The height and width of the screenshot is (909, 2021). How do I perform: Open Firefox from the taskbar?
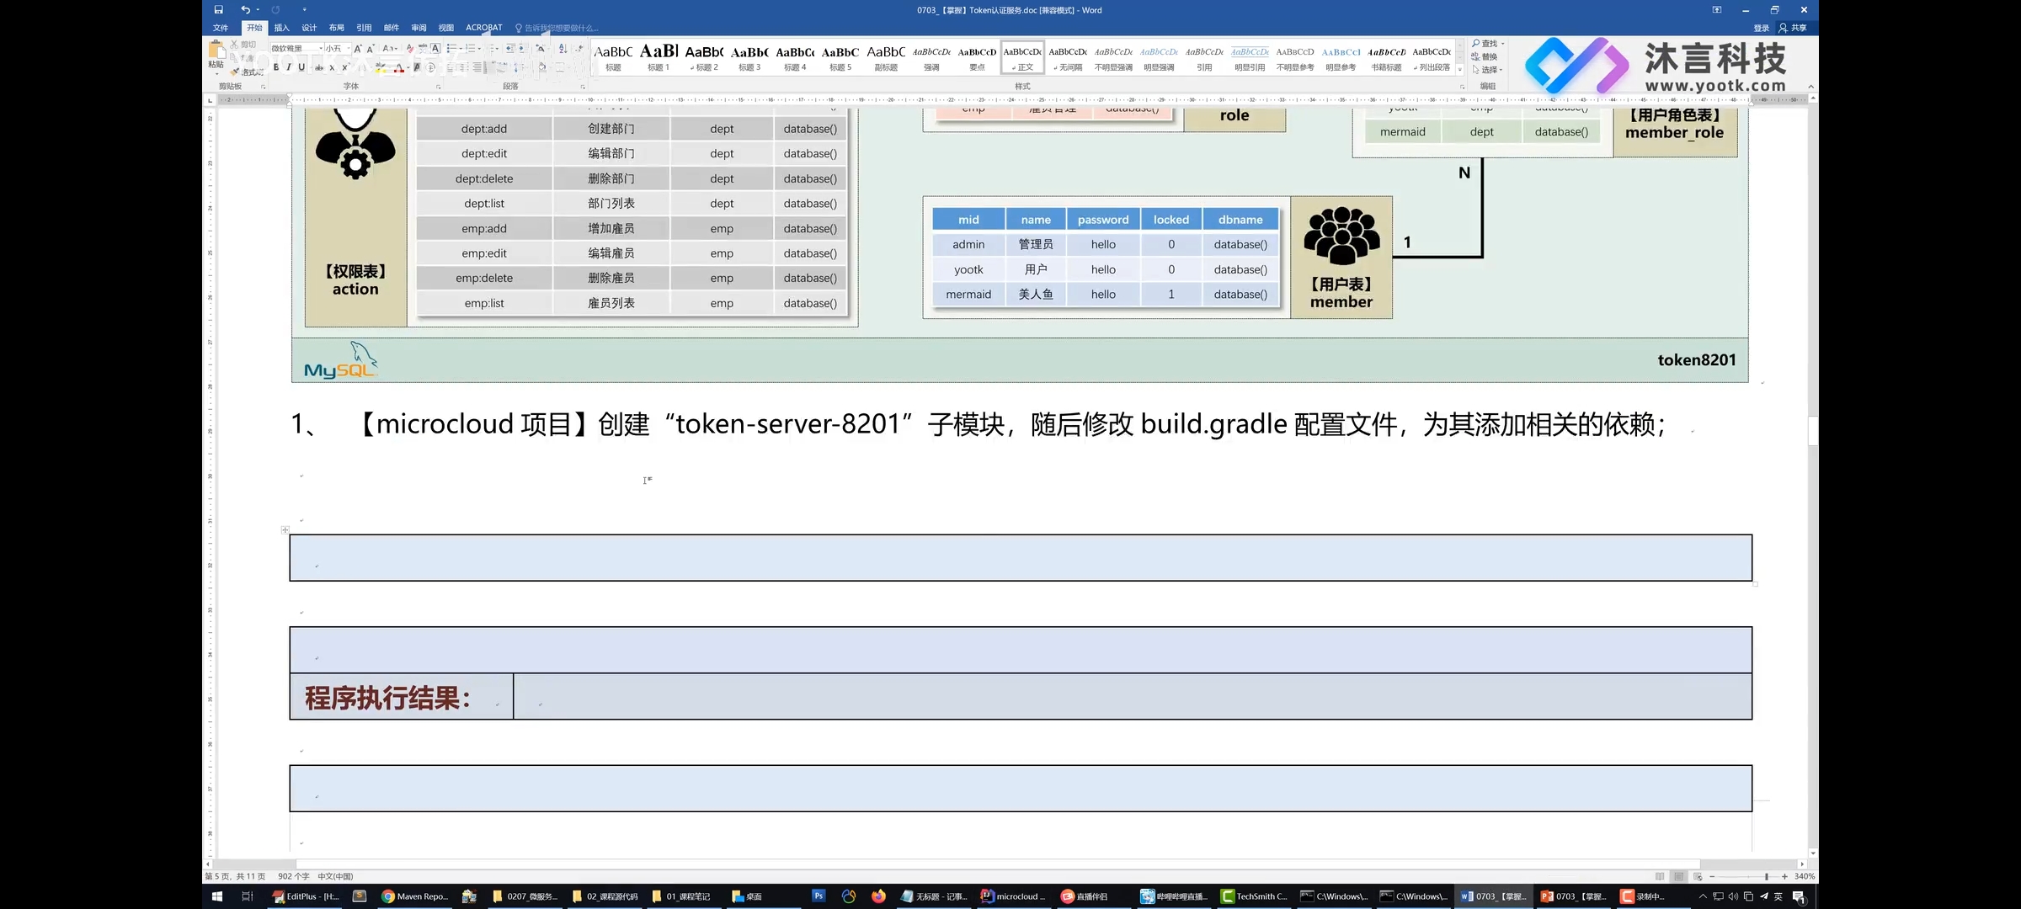[x=878, y=896]
